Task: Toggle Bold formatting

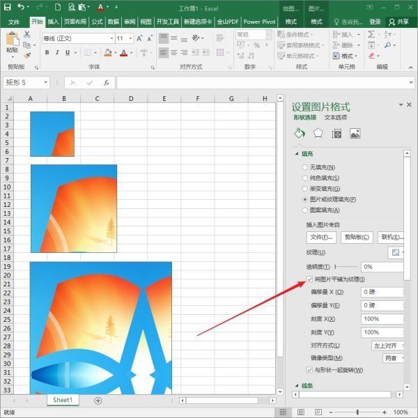Action: coord(47,52)
